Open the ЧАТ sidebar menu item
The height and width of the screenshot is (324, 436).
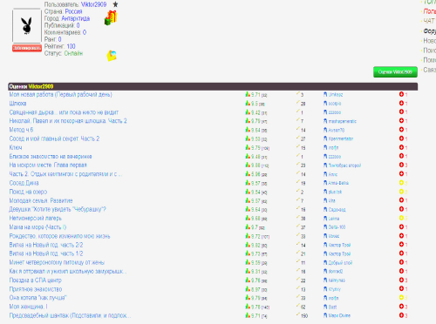(429, 21)
